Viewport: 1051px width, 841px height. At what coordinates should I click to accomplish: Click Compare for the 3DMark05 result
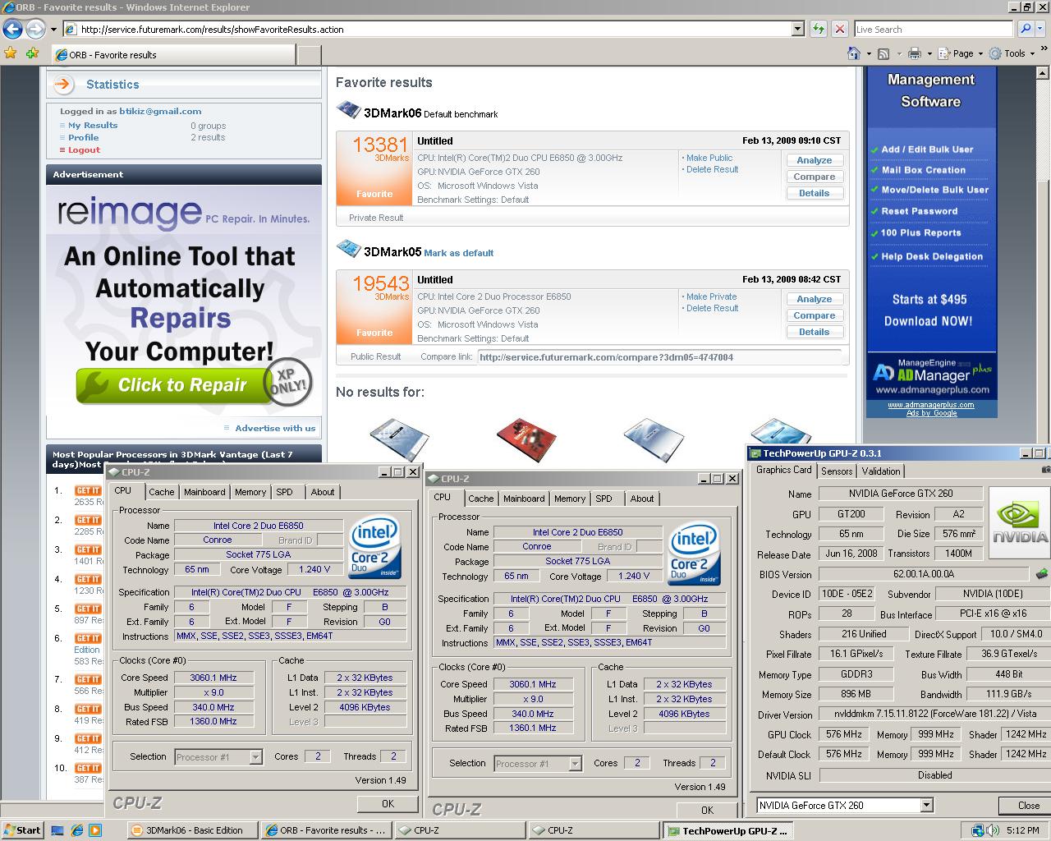coord(814,316)
